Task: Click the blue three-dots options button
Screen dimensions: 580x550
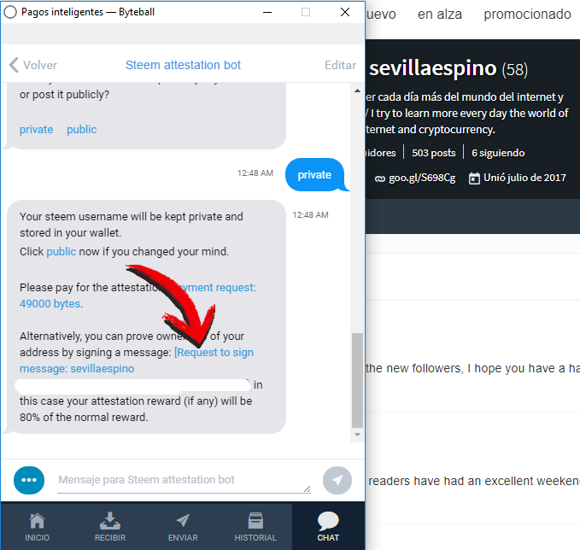Action: click(29, 480)
